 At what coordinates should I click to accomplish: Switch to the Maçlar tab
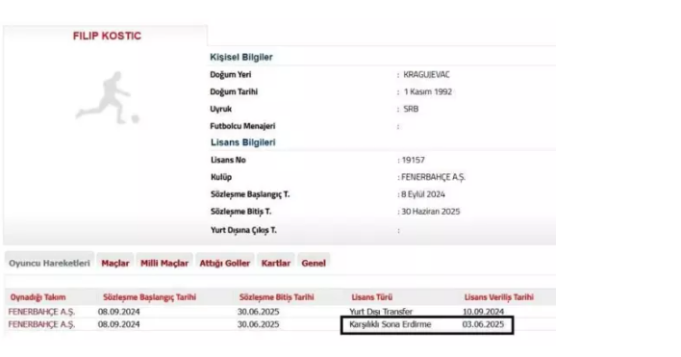click(115, 264)
